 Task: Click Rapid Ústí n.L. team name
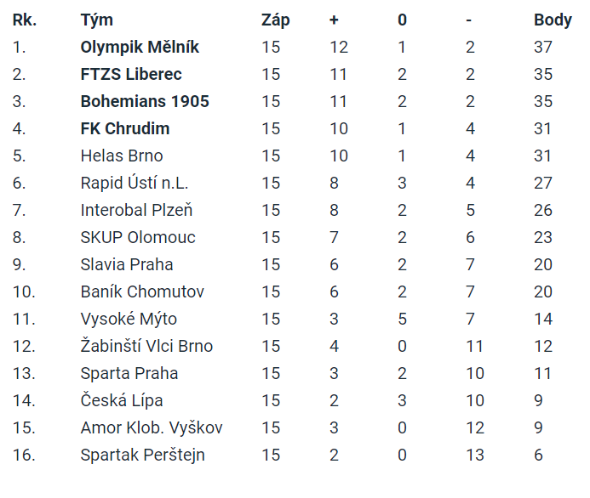[135, 183]
